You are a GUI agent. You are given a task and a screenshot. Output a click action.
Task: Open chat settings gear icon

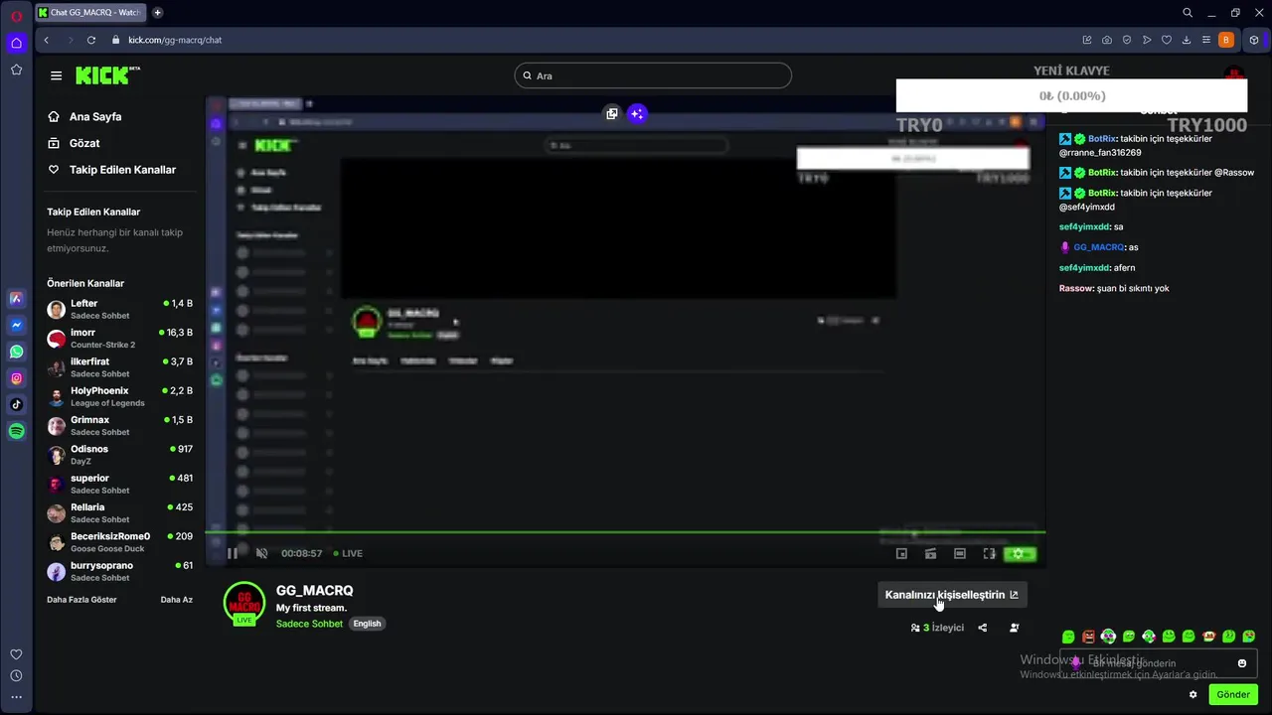click(x=1193, y=694)
